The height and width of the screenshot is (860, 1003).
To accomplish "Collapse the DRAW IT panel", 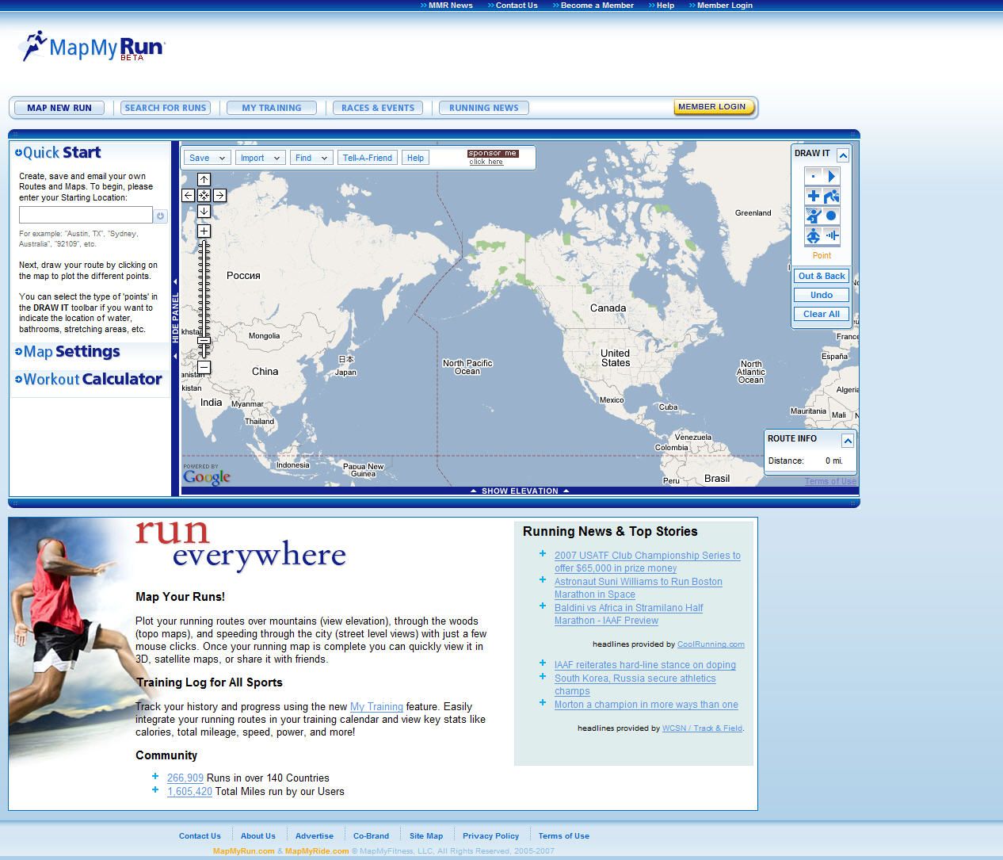I will [843, 155].
